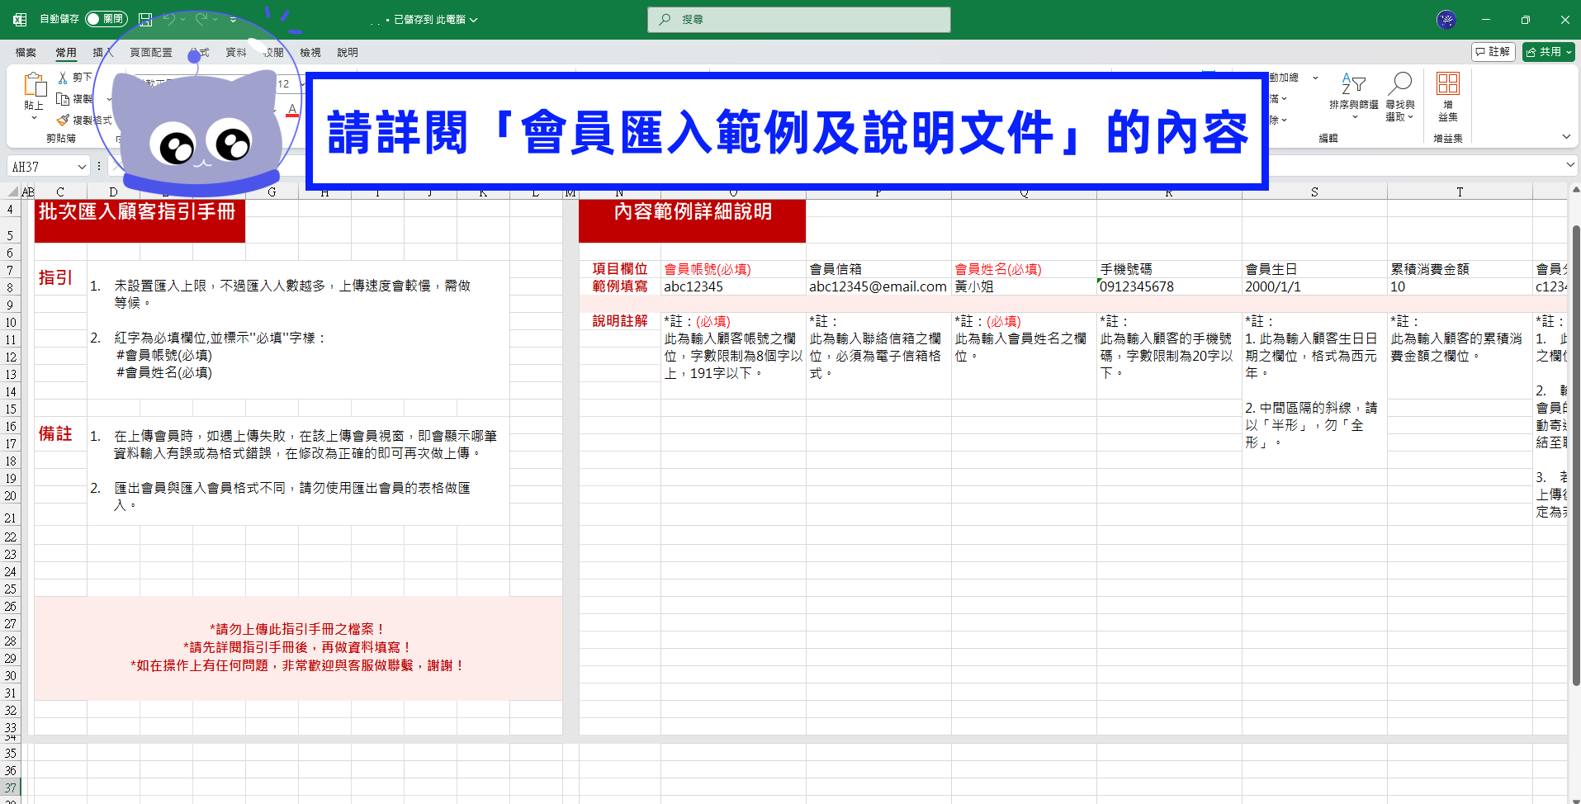
Task: Click the Save floppy disk icon
Action: tap(145, 19)
